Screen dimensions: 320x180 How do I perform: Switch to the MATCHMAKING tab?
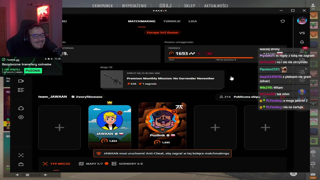142,21
